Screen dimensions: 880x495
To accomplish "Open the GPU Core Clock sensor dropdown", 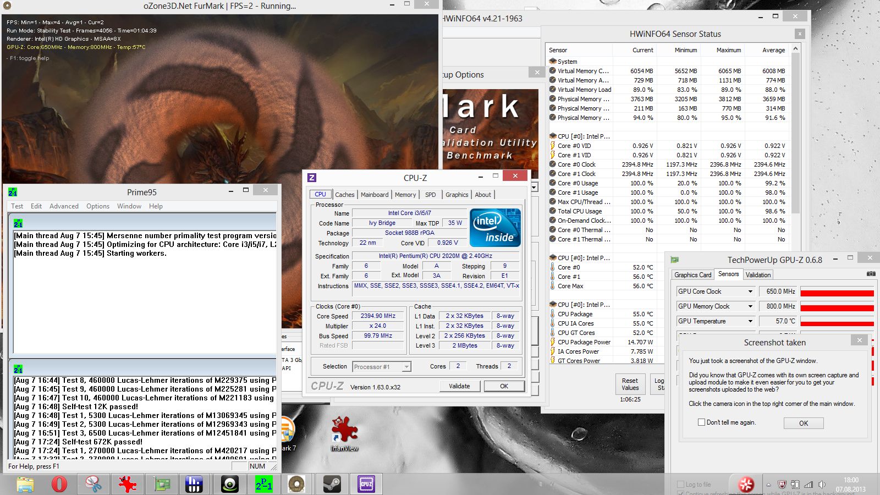I will click(x=750, y=291).
